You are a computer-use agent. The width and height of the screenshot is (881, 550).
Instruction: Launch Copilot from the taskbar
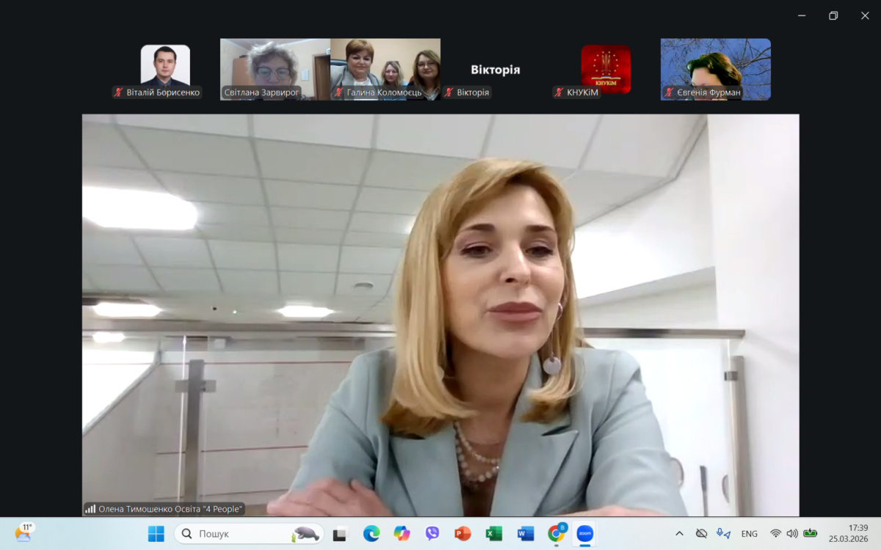point(402,534)
